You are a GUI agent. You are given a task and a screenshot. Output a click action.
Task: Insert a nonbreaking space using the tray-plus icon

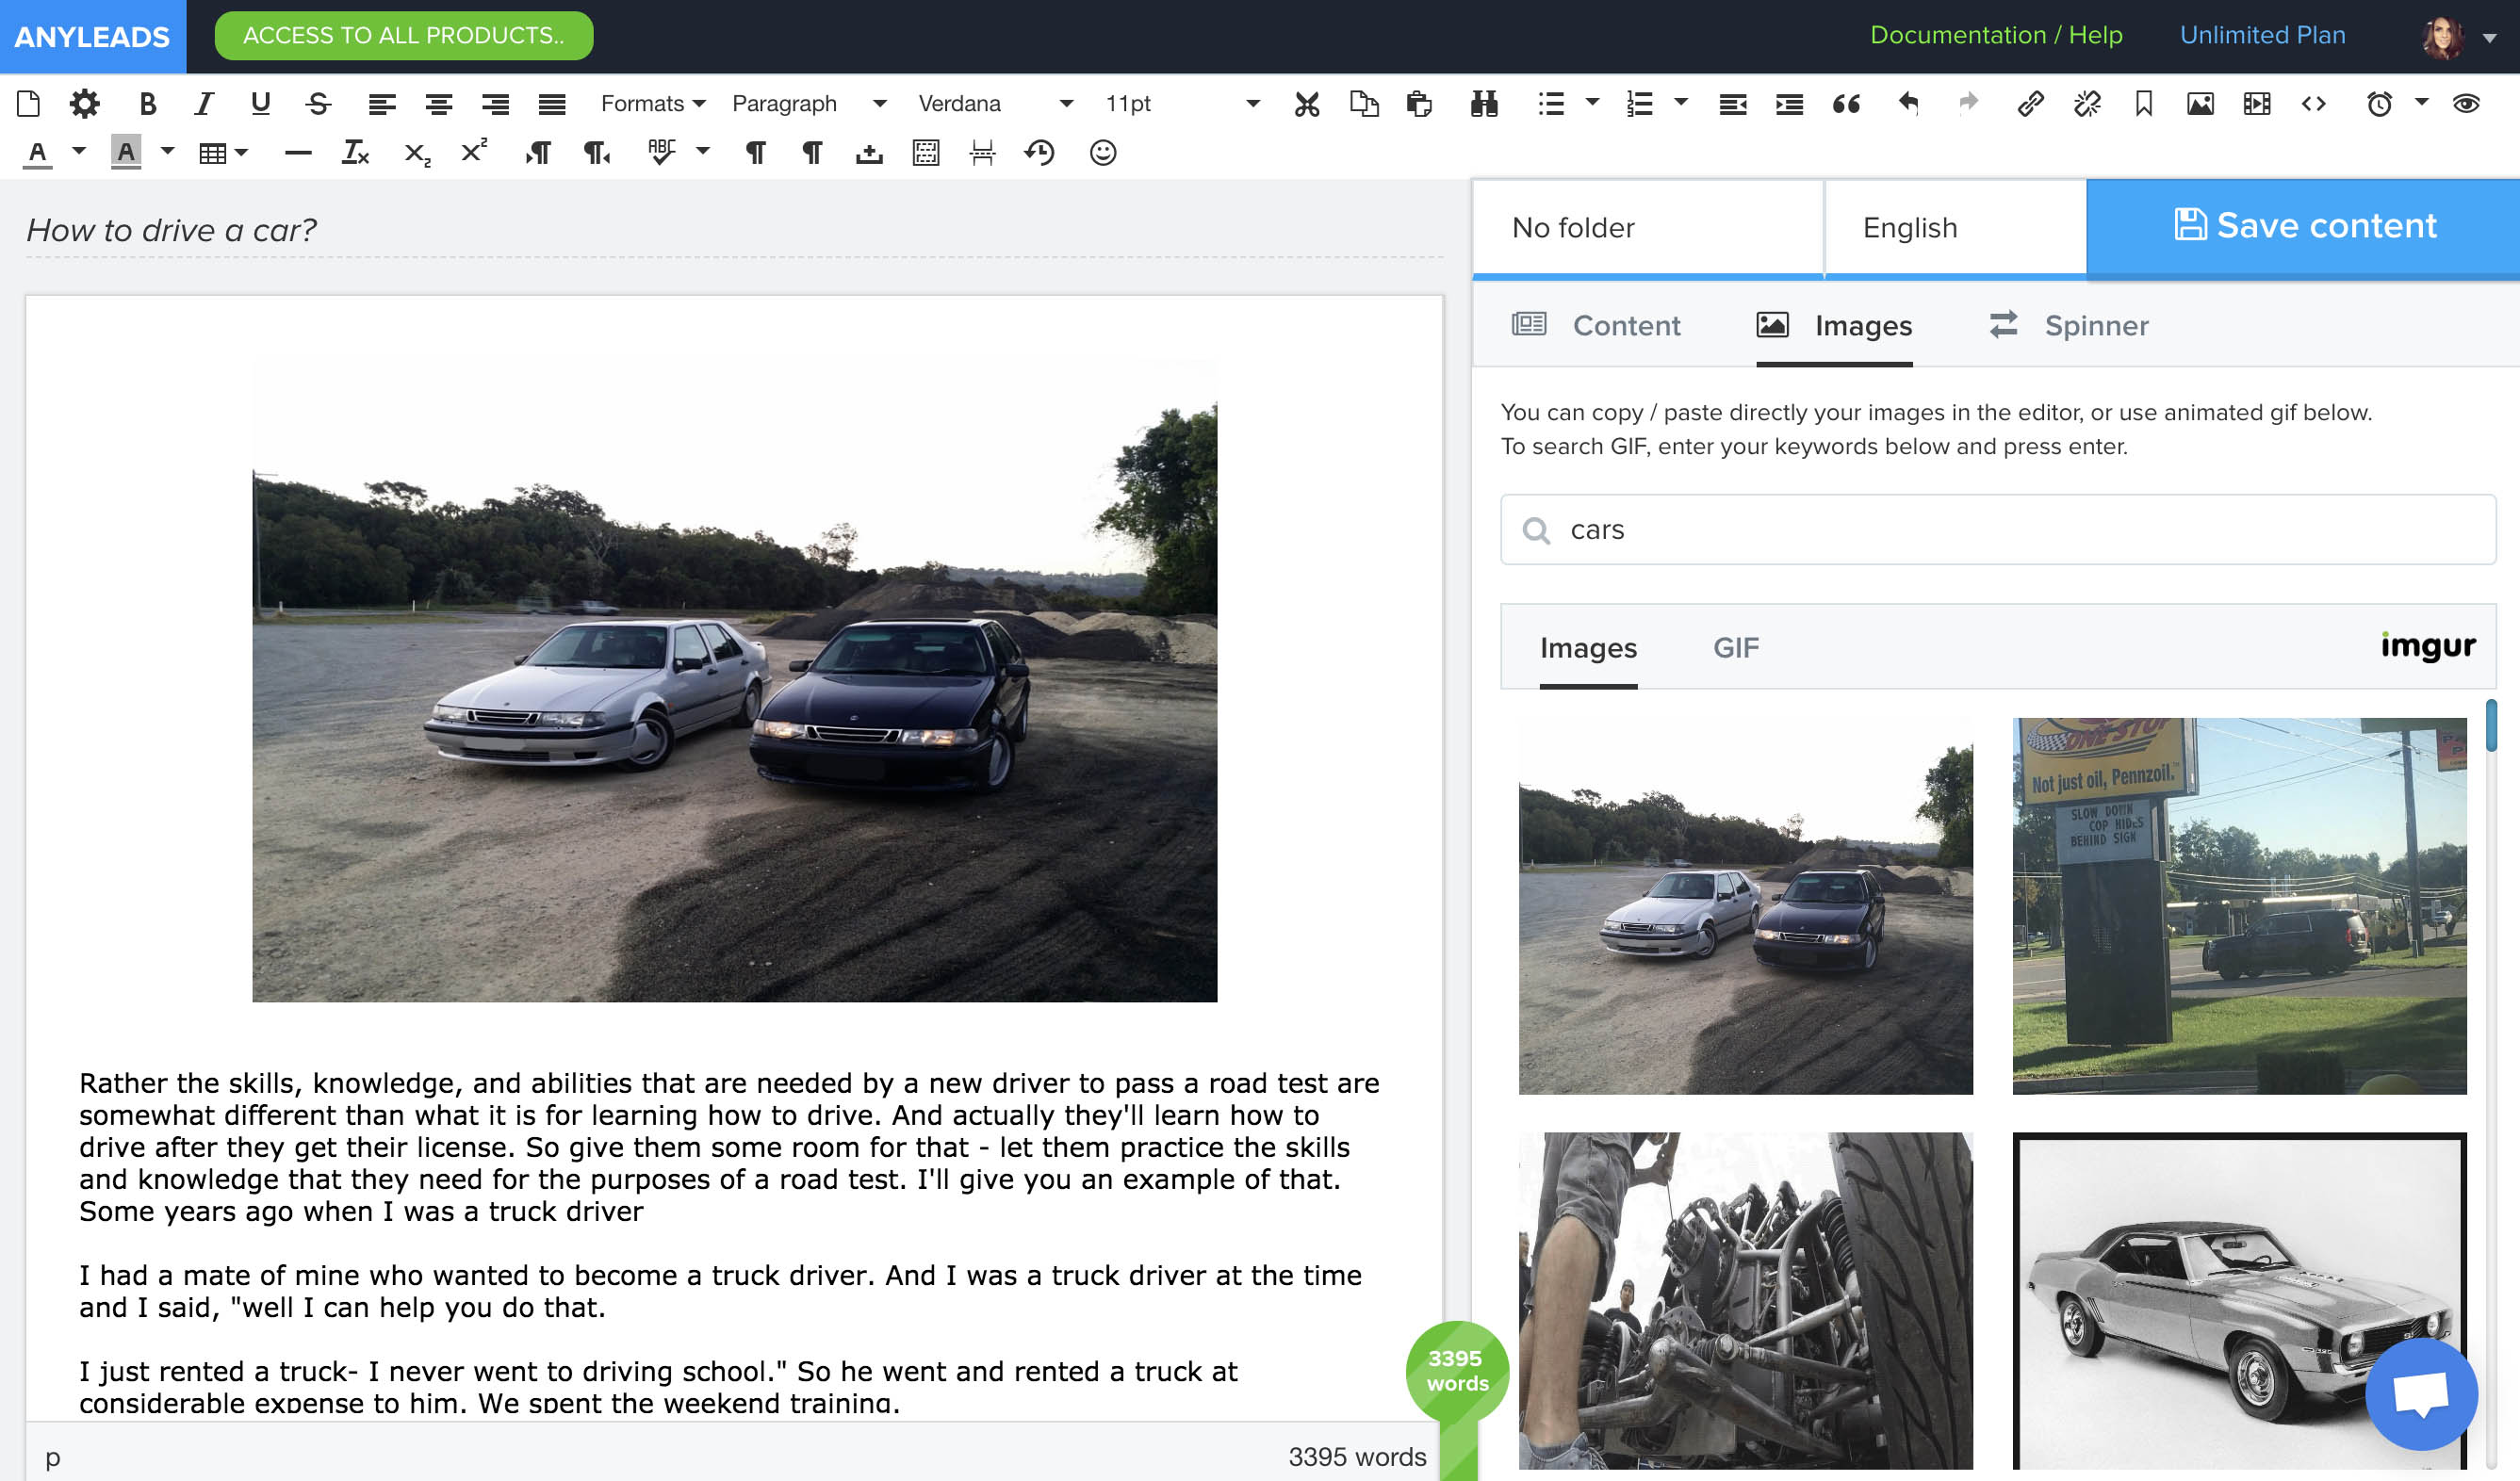pyautogui.click(x=869, y=153)
